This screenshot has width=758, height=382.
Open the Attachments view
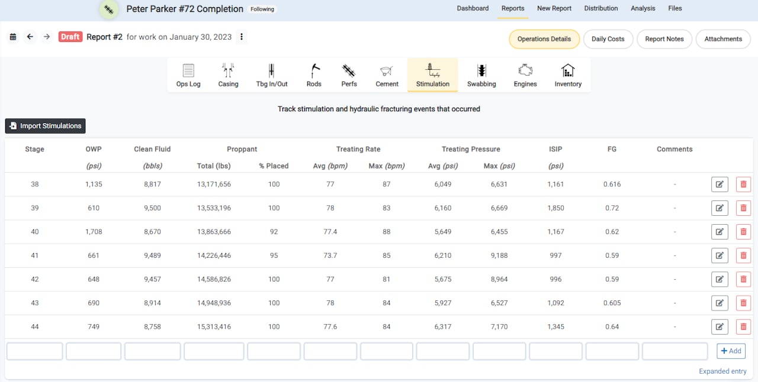723,39
